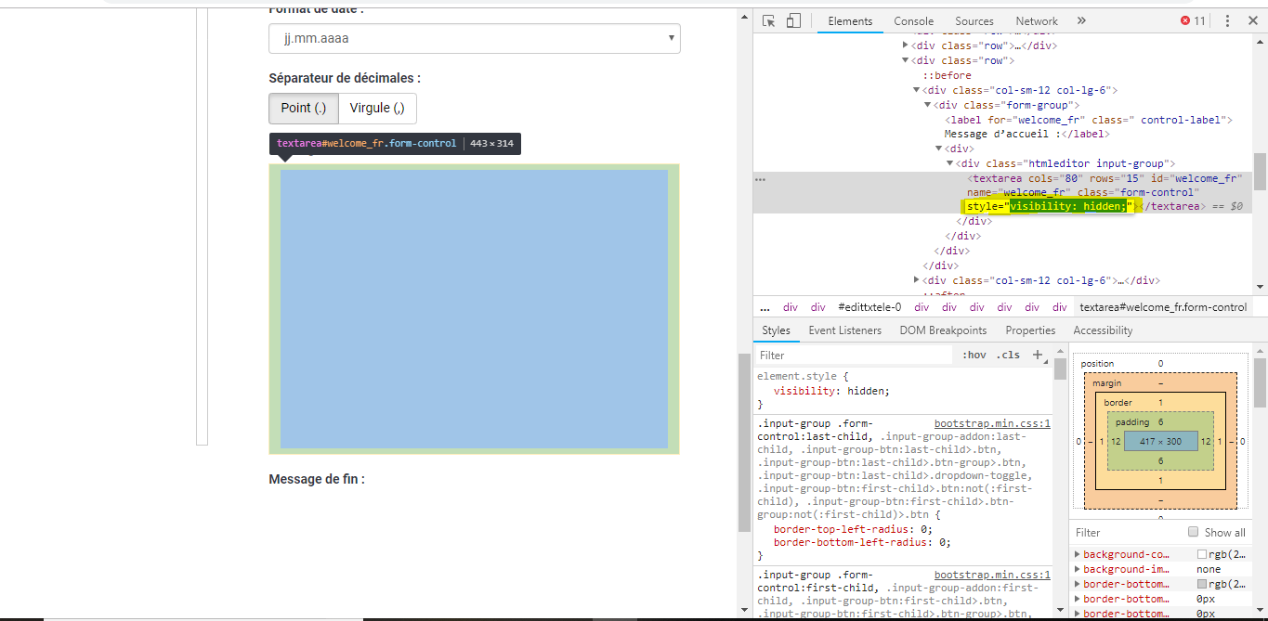Image resolution: width=1268 pixels, height=621 pixels.
Task: Open the date format jj.mm.aaaa dropdown
Action: click(x=475, y=39)
